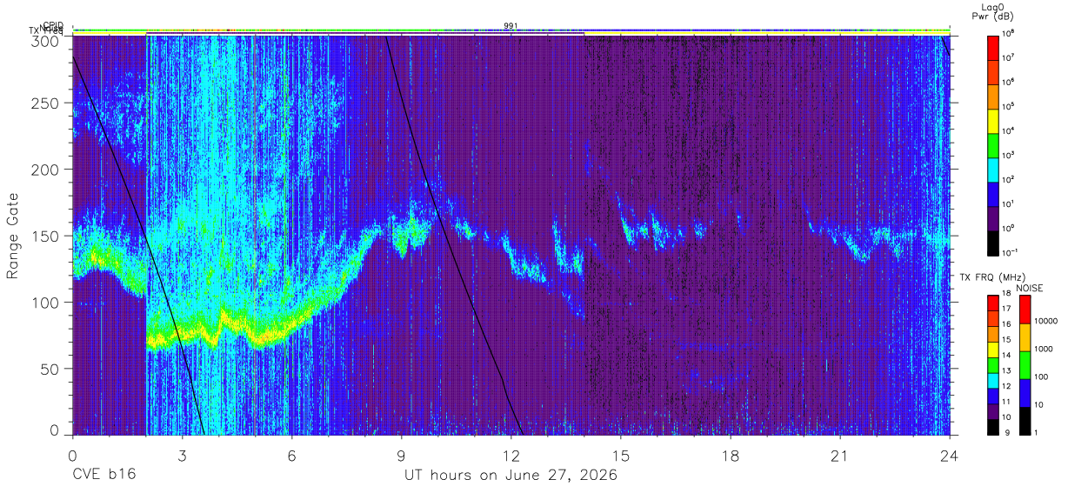Click the red top segment of the TX FRQ colorbar

pos(992,302)
